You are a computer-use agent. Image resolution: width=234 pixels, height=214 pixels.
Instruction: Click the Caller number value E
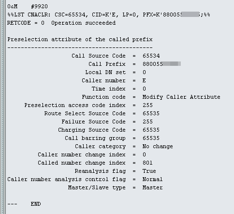[144, 80]
